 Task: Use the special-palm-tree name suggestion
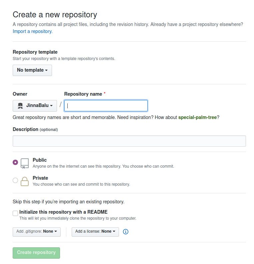click(x=197, y=117)
